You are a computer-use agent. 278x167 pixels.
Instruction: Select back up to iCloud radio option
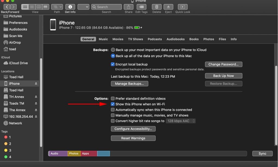(113, 50)
